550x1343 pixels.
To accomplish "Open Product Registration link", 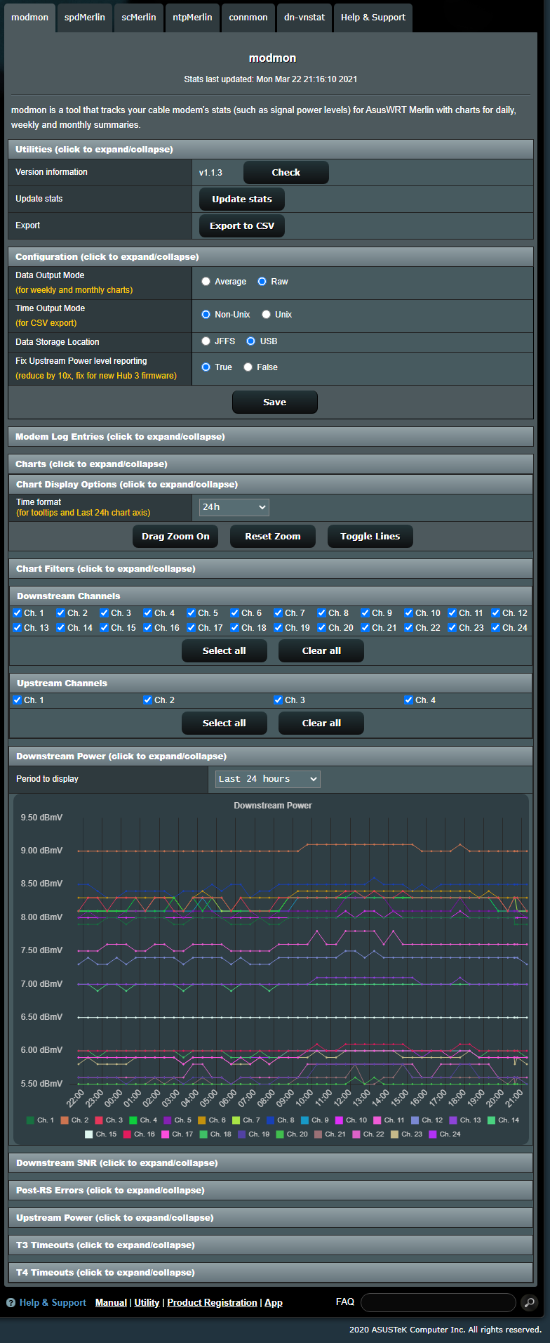I will (x=212, y=1302).
